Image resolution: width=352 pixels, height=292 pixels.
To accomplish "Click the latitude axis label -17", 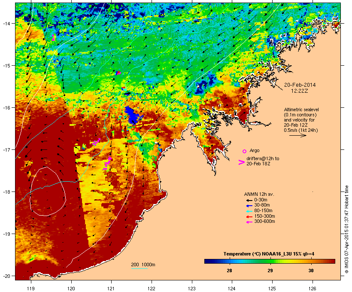I will [x=6, y=149].
